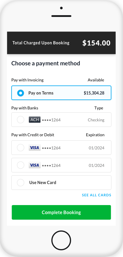
Task: Click the ACH bank icon
Action: (35, 120)
